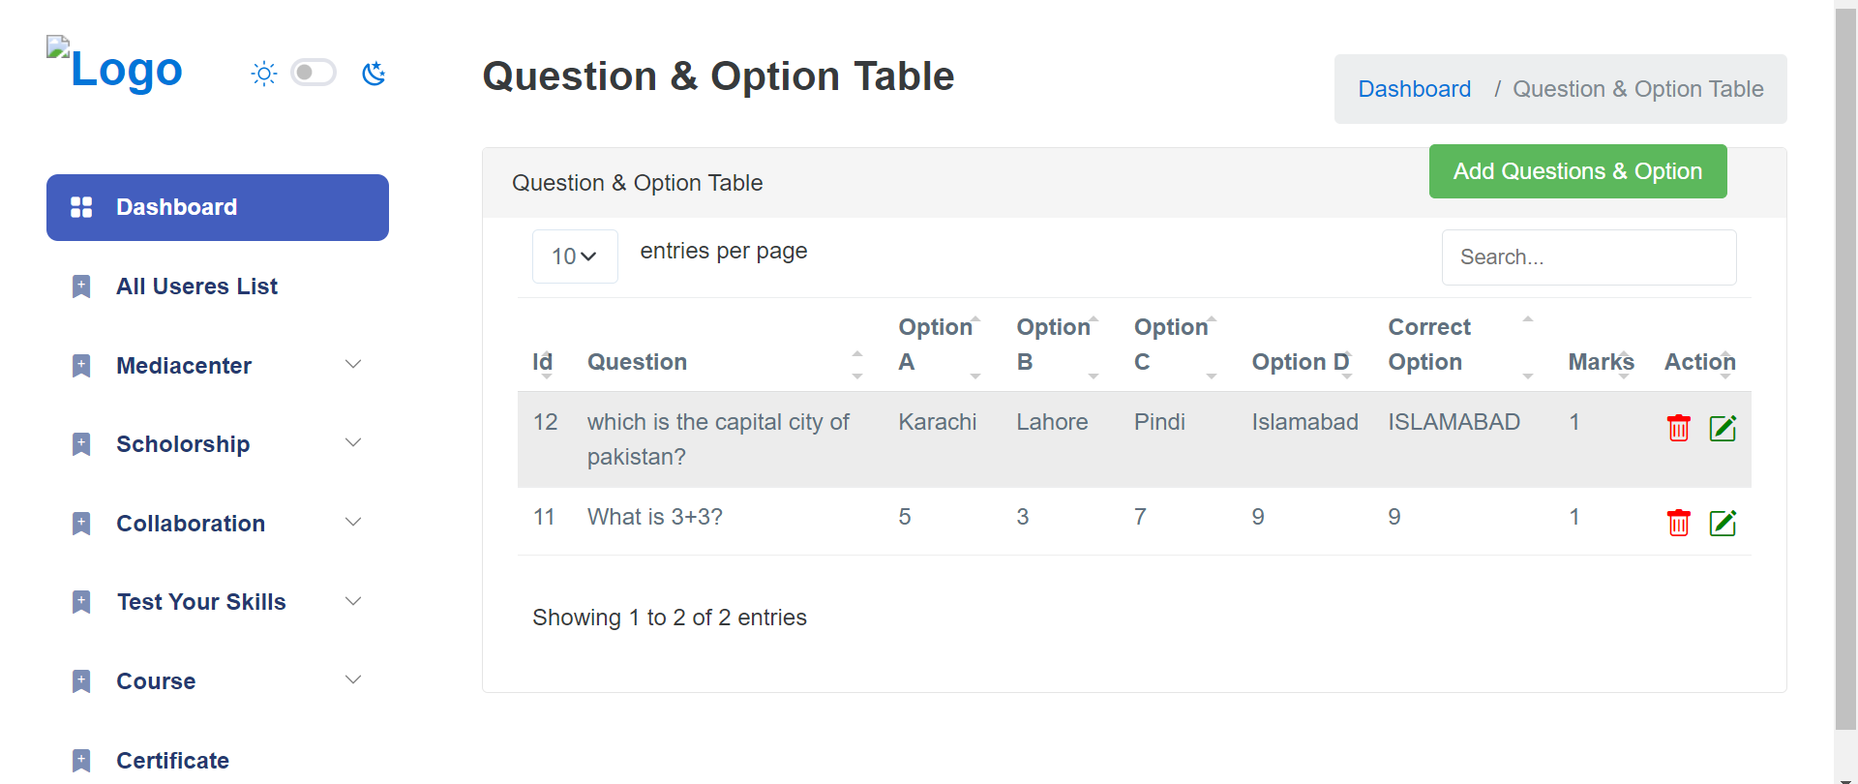Viewport: 1858px width, 784px height.
Task: Edit the capital city question row
Action: coord(1723,428)
